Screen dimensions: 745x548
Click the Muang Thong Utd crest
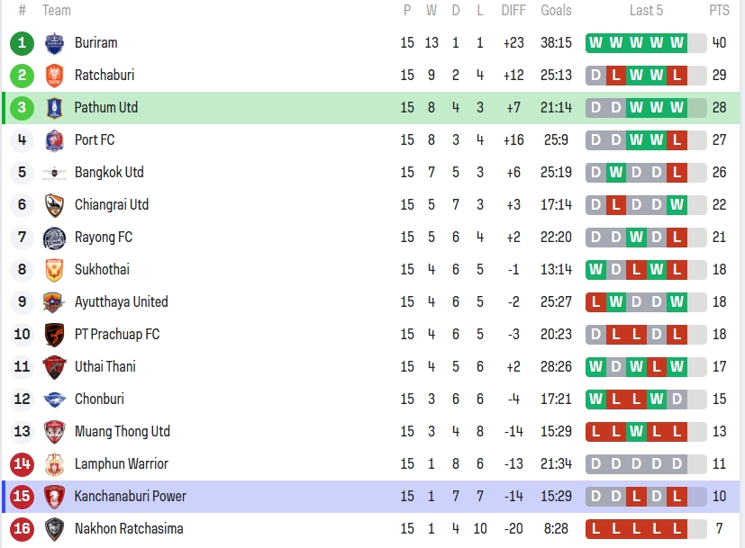[x=54, y=432]
